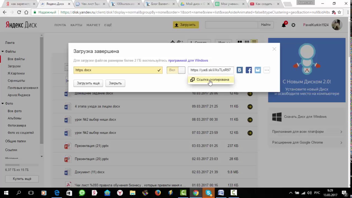This screenshot has height=198, width=352.
Task: Click Найти search button
Action: point(266,25)
